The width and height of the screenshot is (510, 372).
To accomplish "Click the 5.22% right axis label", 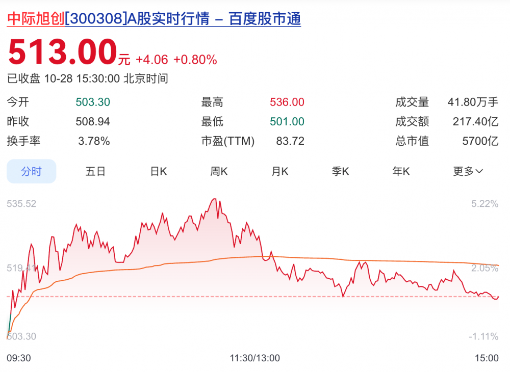I will pos(484,204).
